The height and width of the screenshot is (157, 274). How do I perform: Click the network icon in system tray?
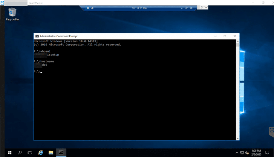pyautogui.click(x=242, y=152)
